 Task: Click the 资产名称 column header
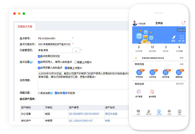coord(117,107)
